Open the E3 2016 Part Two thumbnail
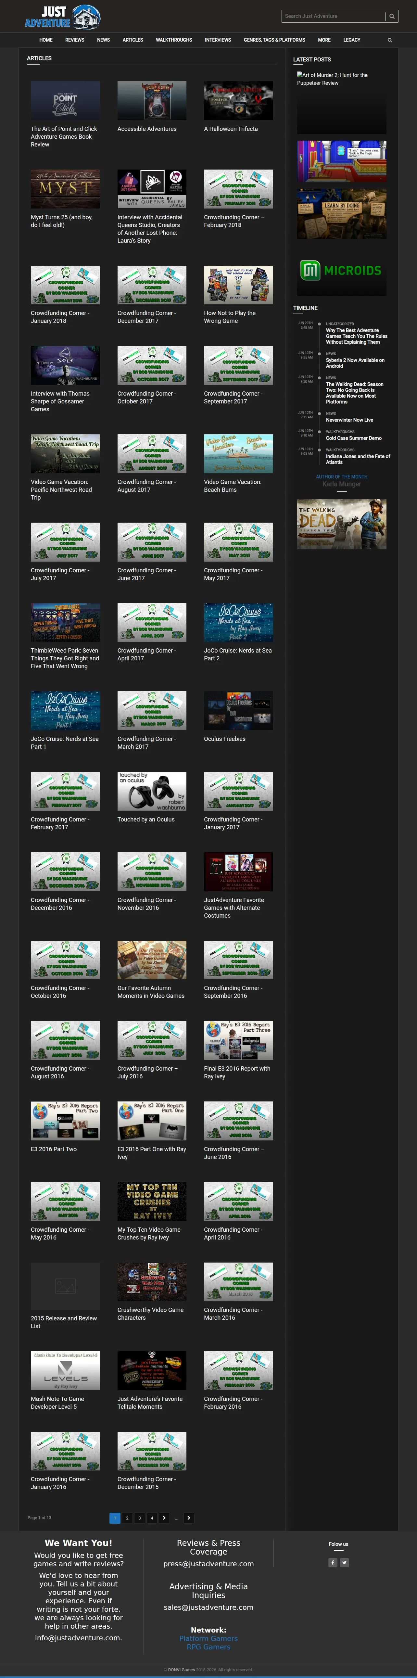The width and height of the screenshot is (417, 1678). pyautogui.click(x=65, y=1120)
